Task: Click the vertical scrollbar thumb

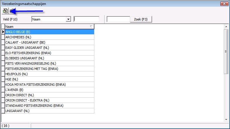Action: (226, 51)
